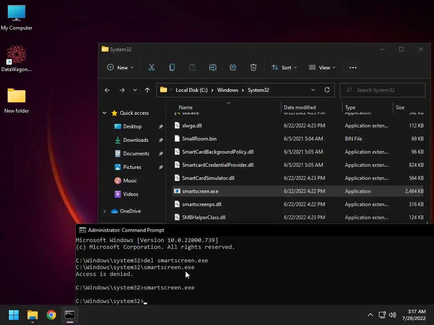Click the DataWagon desktop shortcut

click(17, 58)
